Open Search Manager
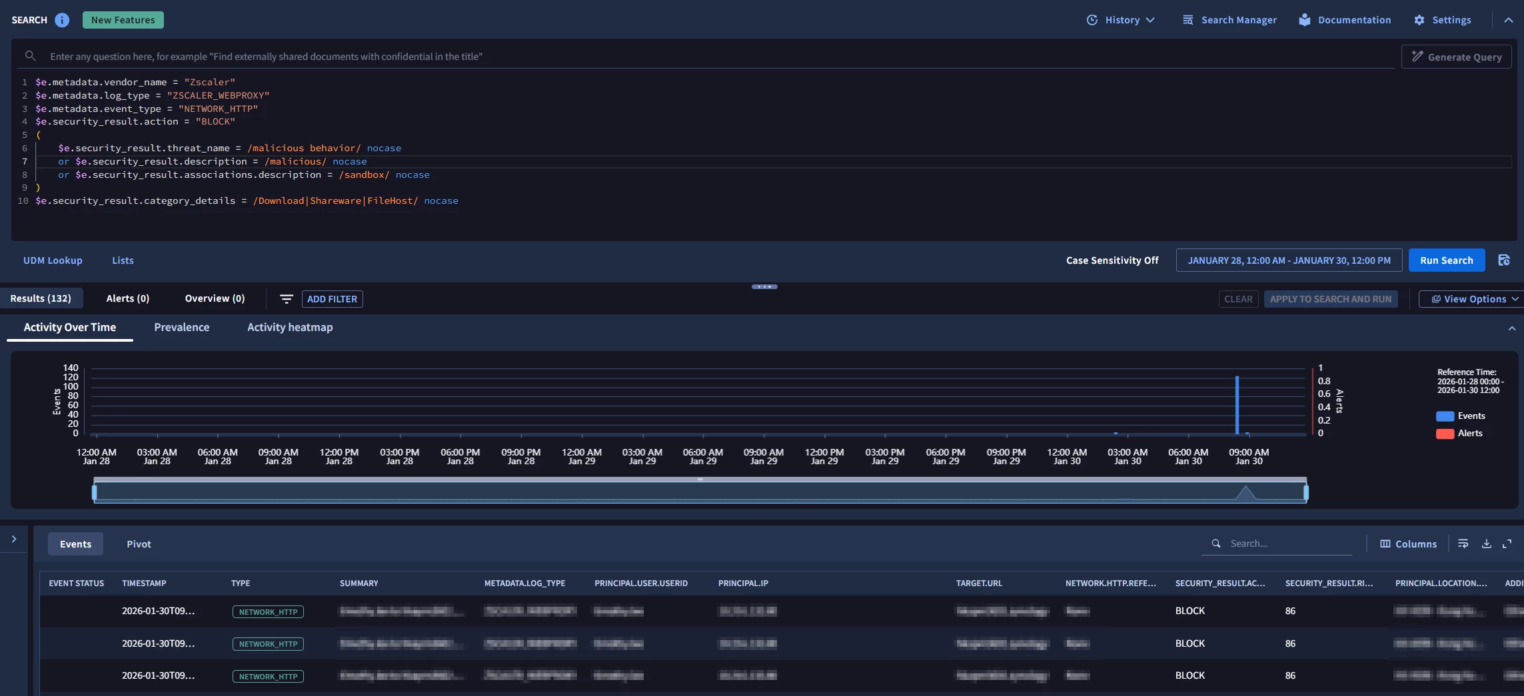 1230,20
